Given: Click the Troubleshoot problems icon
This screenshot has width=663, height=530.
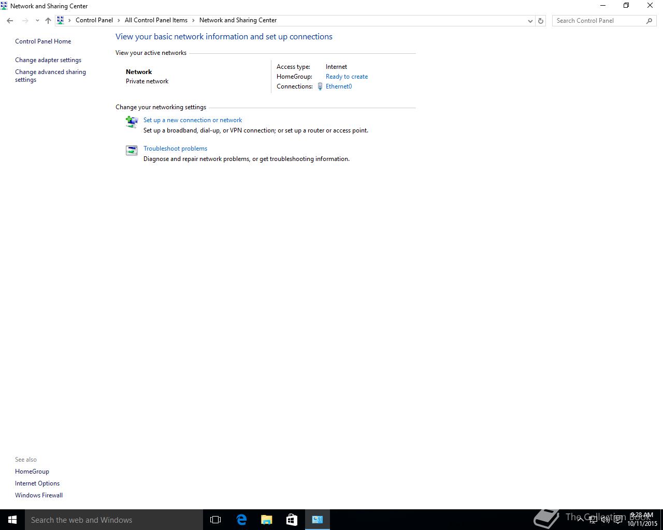Looking at the screenshot, I should pos(132,150).
